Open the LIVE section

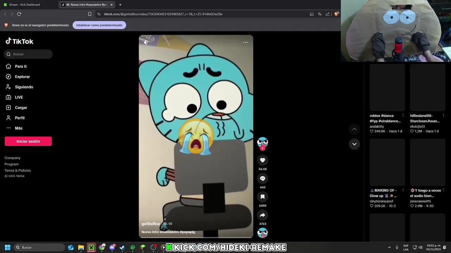pos(14,97)
